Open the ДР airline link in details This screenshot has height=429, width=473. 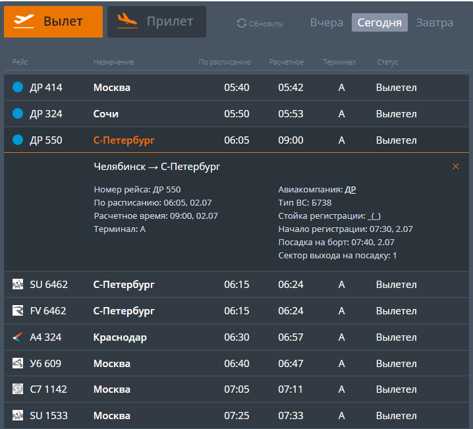tap(350, 190)
